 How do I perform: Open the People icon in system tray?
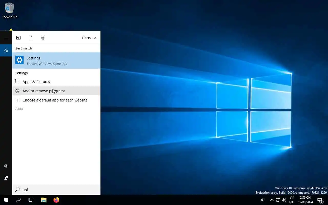tap(263, 200)
